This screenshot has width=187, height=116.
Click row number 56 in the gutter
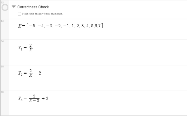2,92
